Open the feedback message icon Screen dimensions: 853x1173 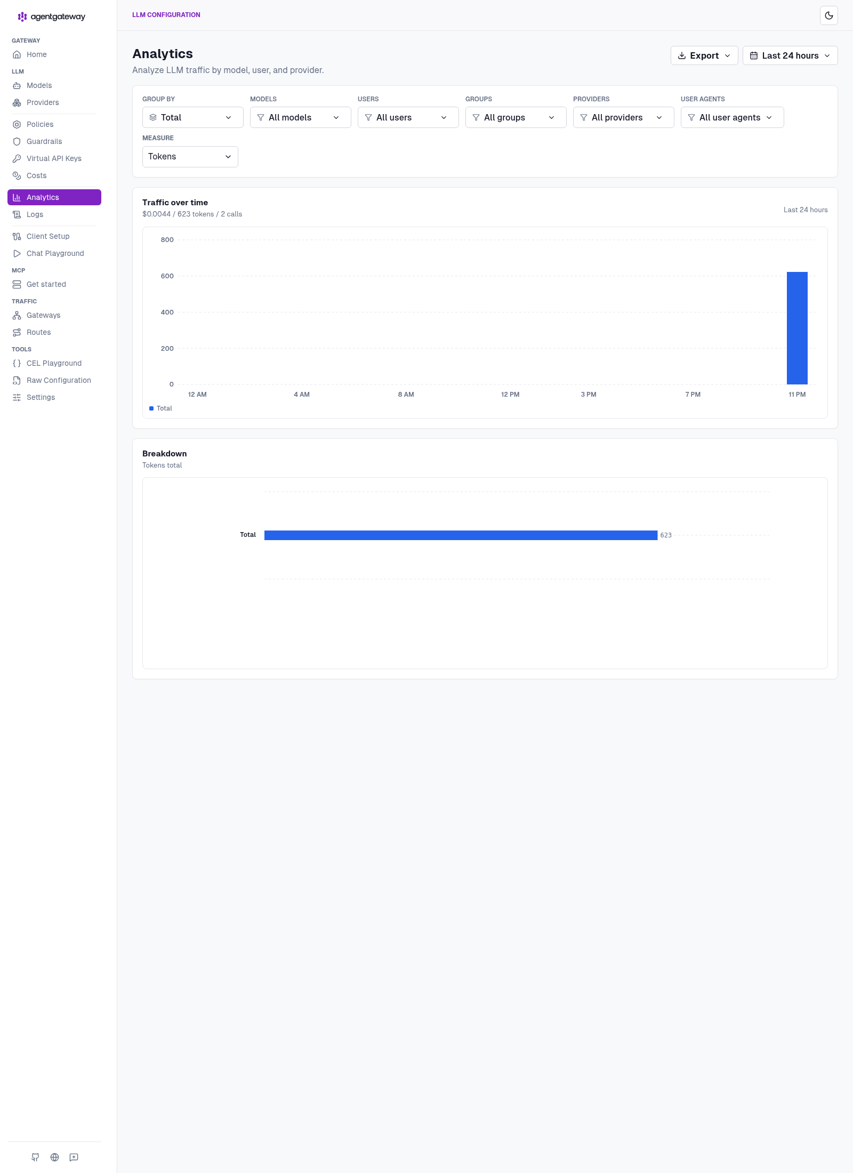pyautogui.click(x=74, y=1157)
